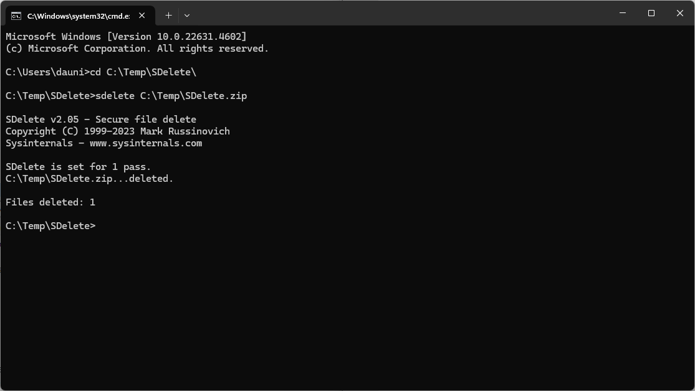Minimize the terminal window
Viewport: 695px width, 391px height.
tap(622, 13)
